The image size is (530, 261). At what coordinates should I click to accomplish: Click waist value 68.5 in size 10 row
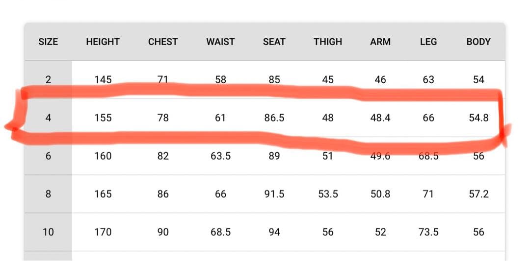[x=220, y=232]
